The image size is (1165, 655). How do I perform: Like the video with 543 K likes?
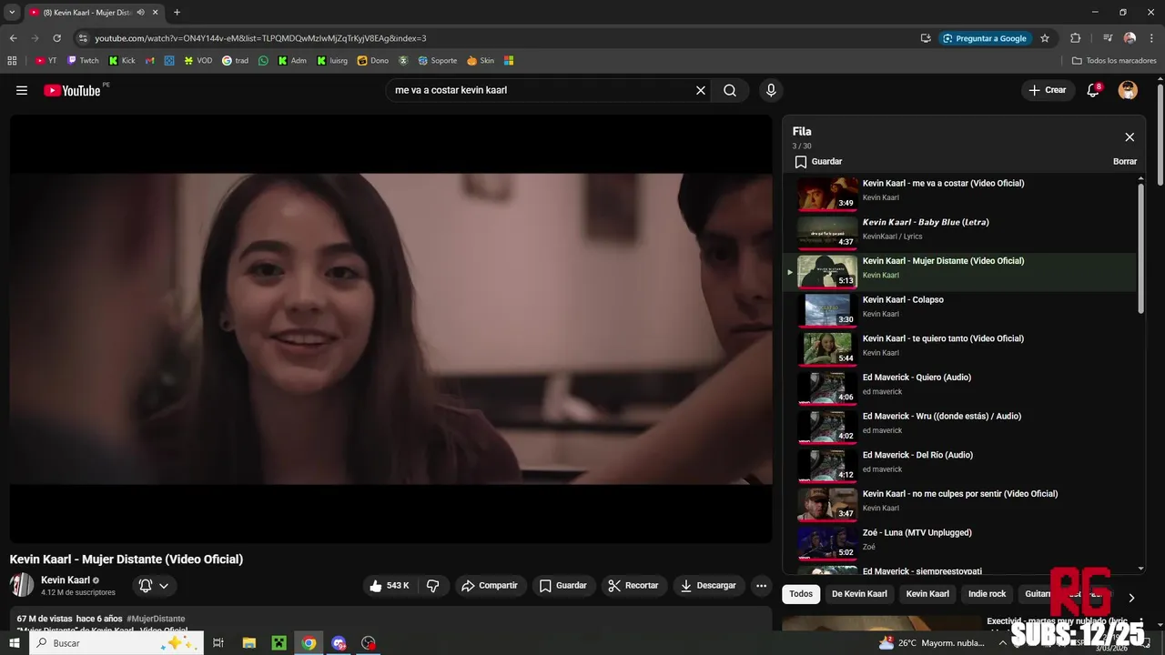click(390, 586)
